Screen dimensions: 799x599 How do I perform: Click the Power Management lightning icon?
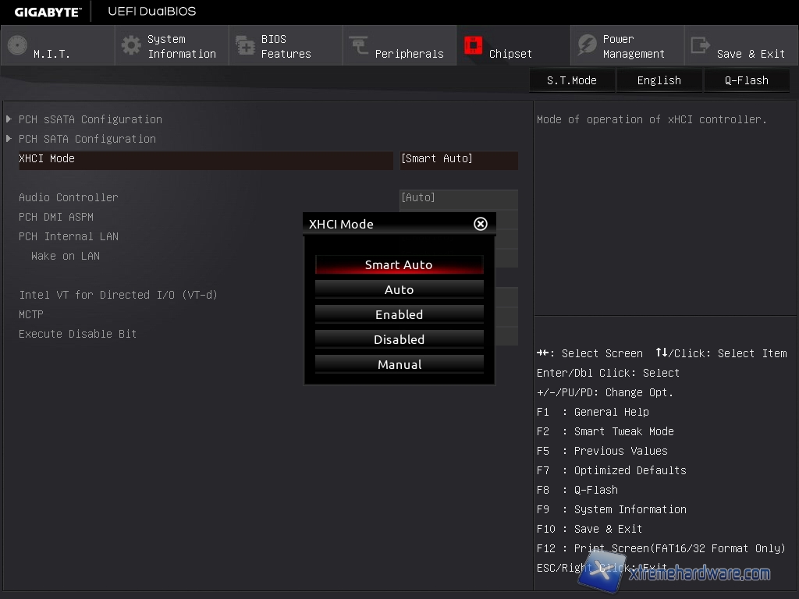587,46
